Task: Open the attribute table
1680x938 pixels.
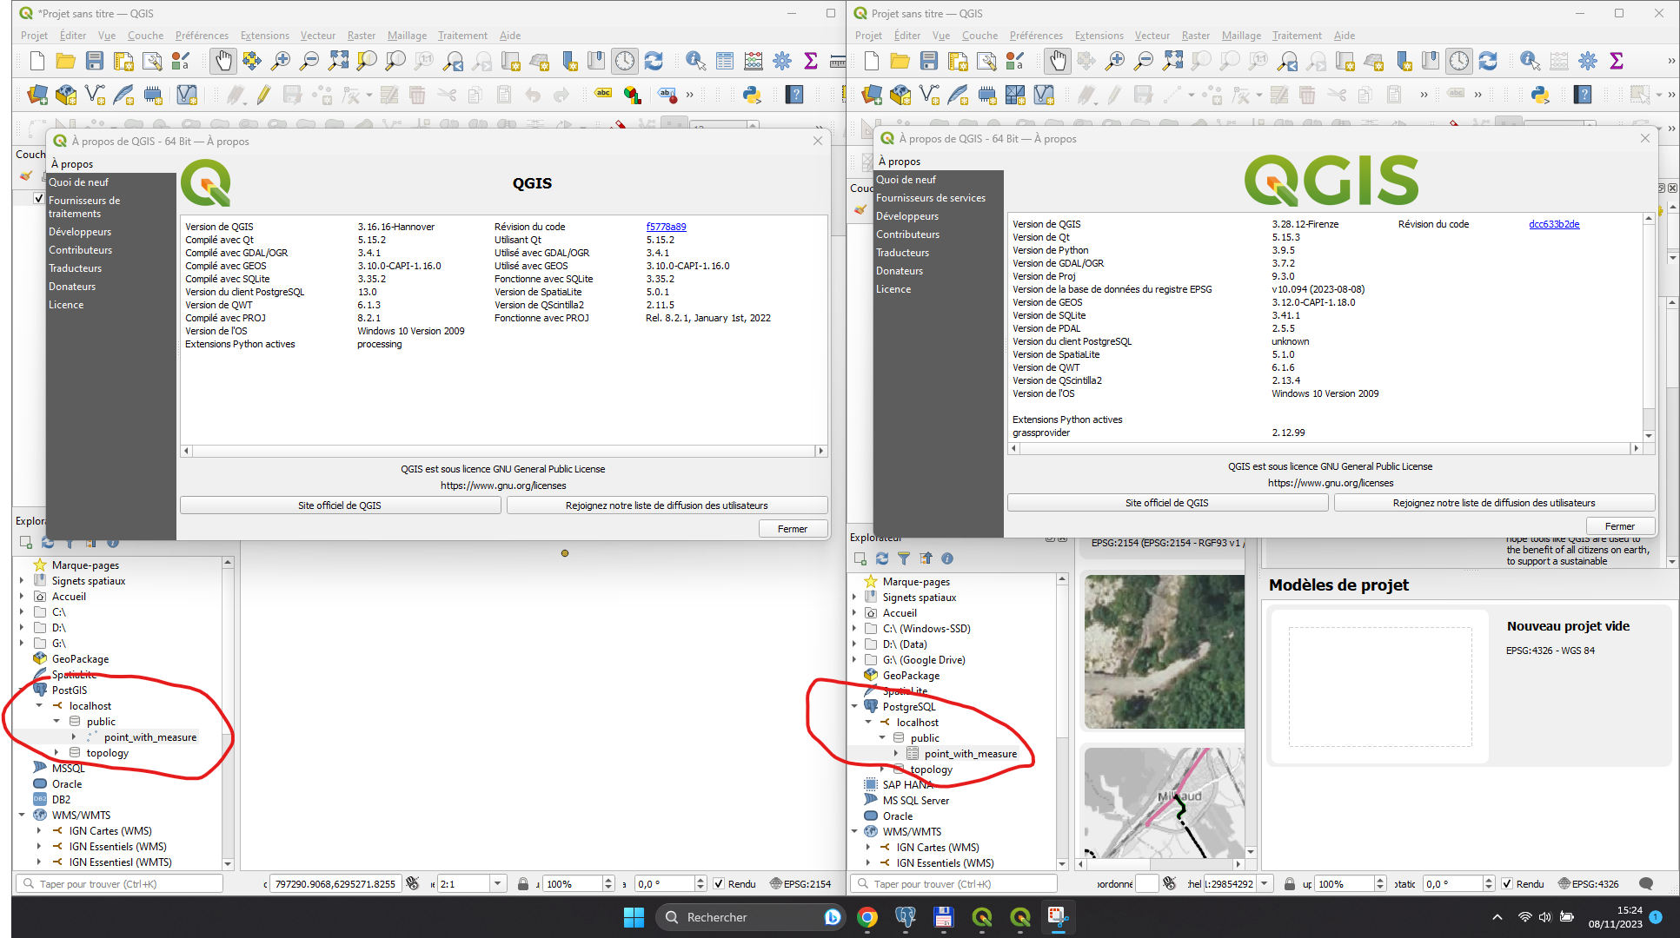Action: [724, 61]
